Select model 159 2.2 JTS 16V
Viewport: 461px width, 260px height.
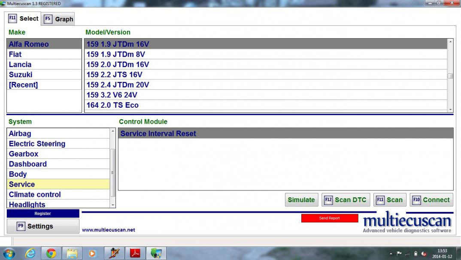pyautogui.click(x=266, y=75)
